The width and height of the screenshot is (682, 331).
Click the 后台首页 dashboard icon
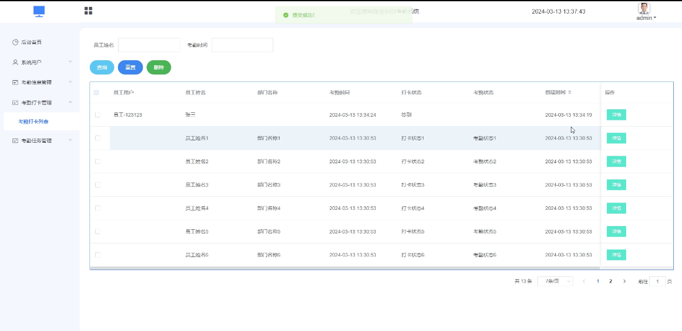[x=16, y=42]
